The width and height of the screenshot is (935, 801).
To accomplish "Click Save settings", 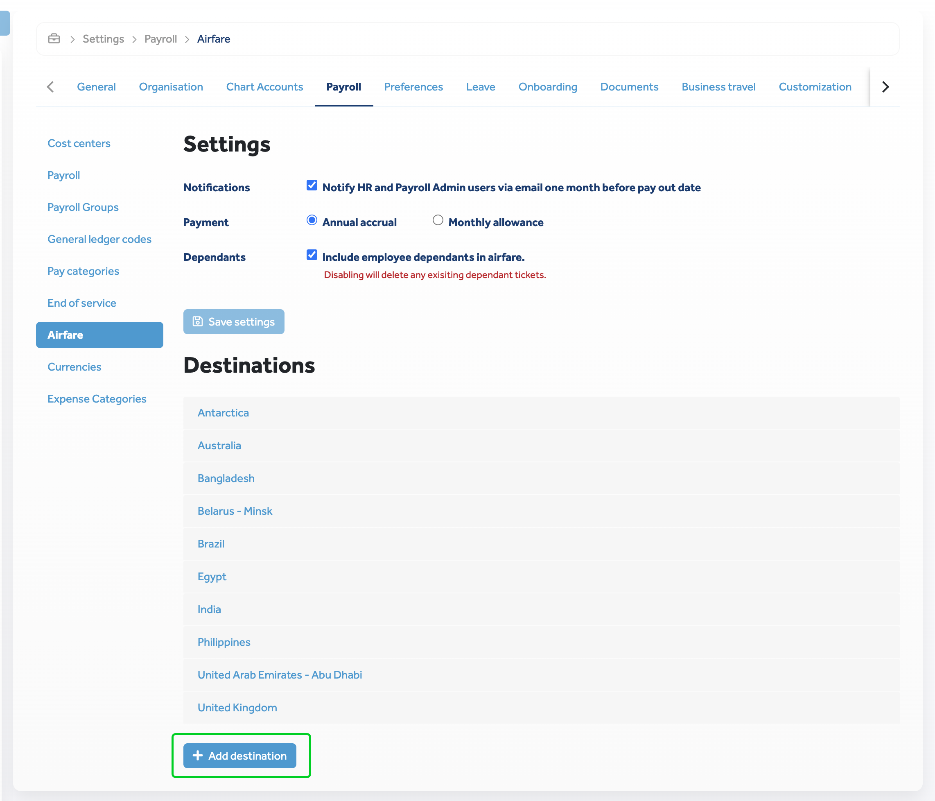I will pyautogui.click(x=233, y=321).
